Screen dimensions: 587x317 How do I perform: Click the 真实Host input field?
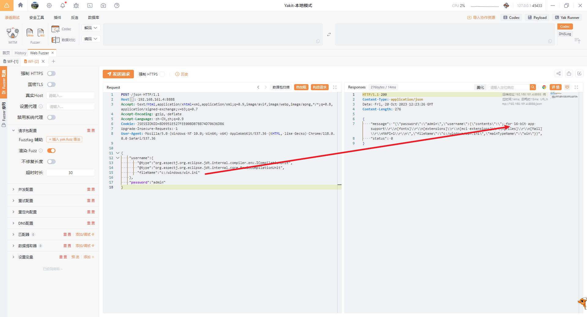coord(71,95)
